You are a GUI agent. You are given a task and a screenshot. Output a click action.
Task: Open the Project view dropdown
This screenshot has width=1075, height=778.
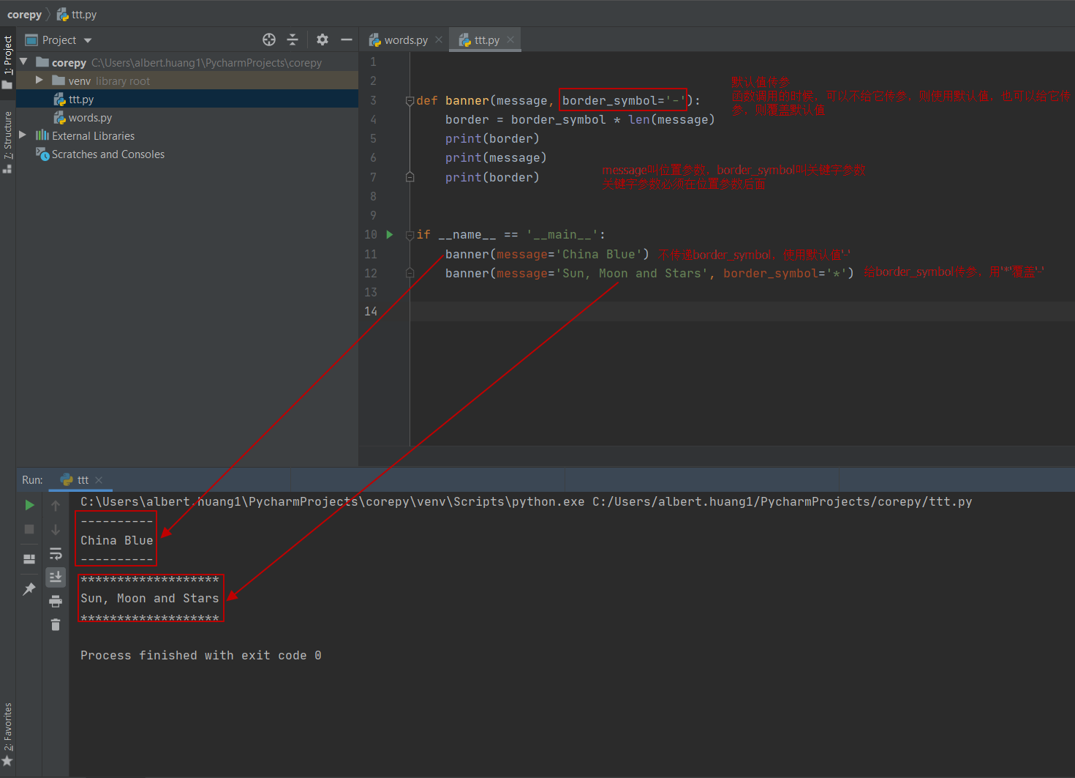tap(88, 40)
